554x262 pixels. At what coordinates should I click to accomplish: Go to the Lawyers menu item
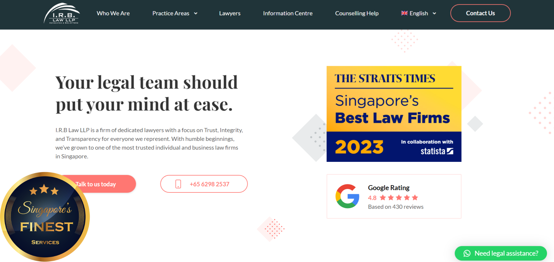(230, 13)
